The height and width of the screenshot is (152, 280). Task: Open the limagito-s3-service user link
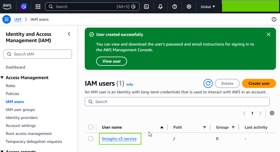pos(119,139)
